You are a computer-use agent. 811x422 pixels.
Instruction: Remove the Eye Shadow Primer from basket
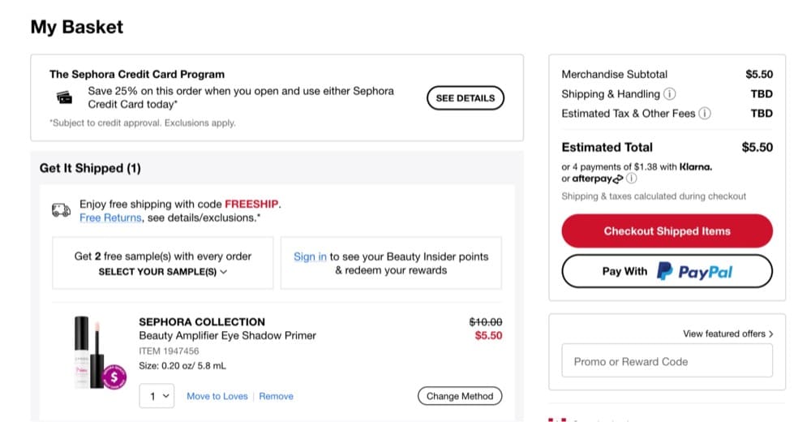(277, 396)
